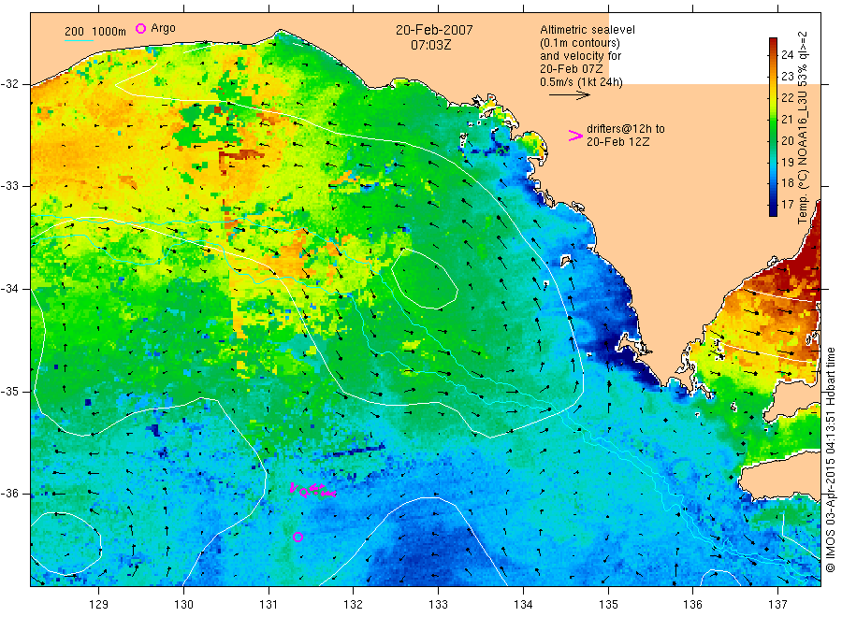842x617 pixels.
Task: Click the Argo float marker near 36.4S
Action: [298, 537]
